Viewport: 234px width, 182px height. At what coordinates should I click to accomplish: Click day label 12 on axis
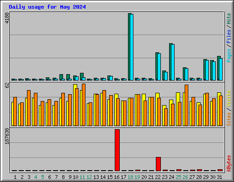tap(89, 177)
